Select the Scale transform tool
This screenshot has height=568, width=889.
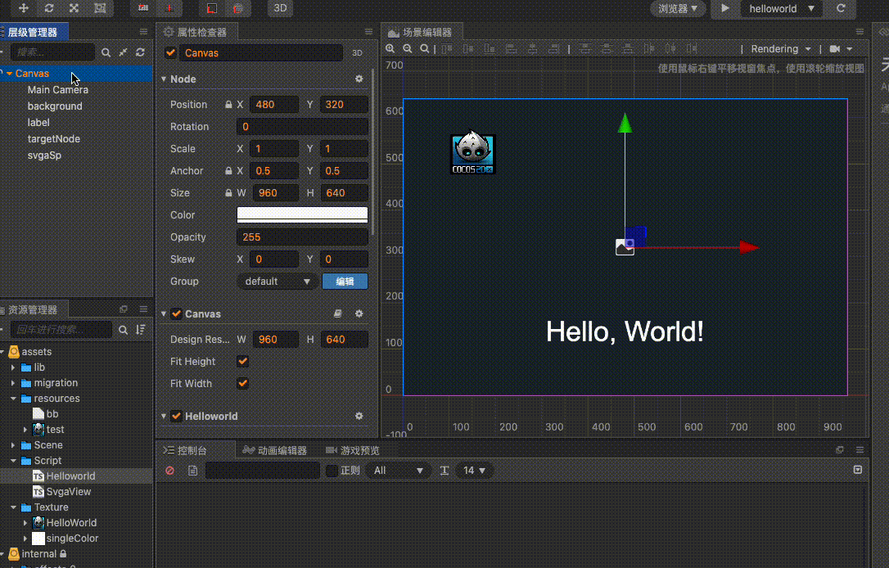point(74,8)
